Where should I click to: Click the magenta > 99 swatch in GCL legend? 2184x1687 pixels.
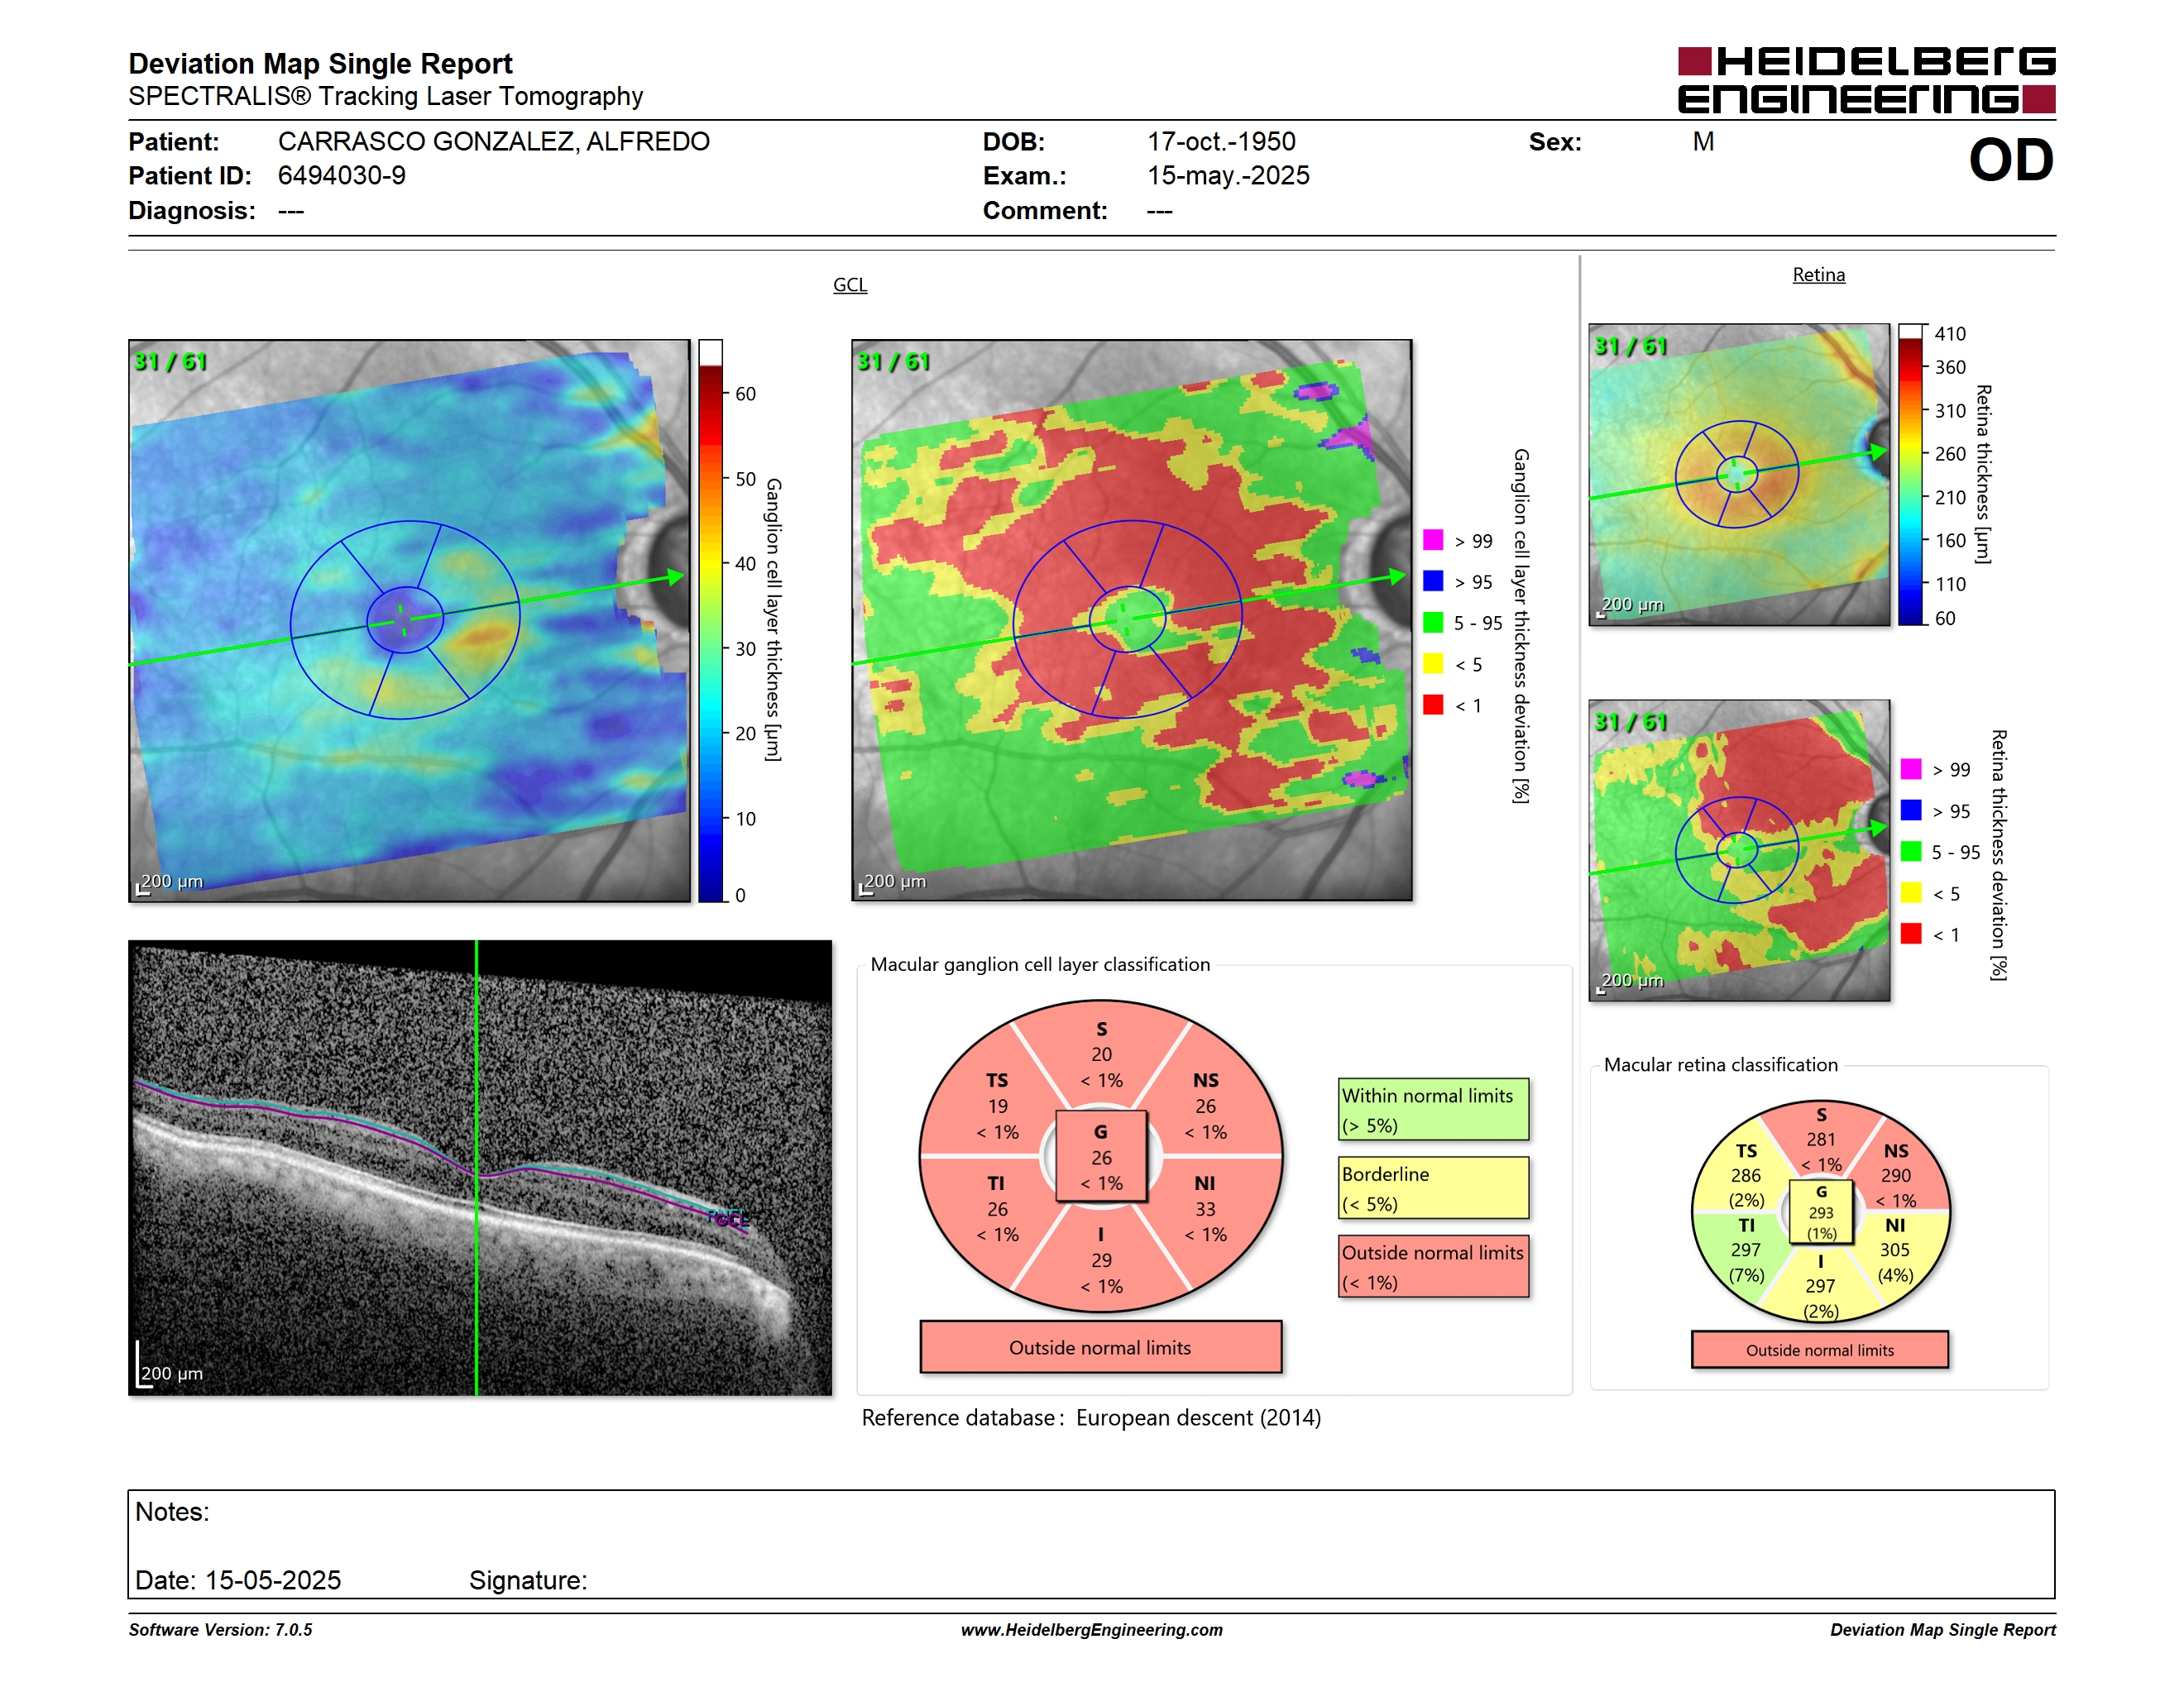pos(1433,540)
